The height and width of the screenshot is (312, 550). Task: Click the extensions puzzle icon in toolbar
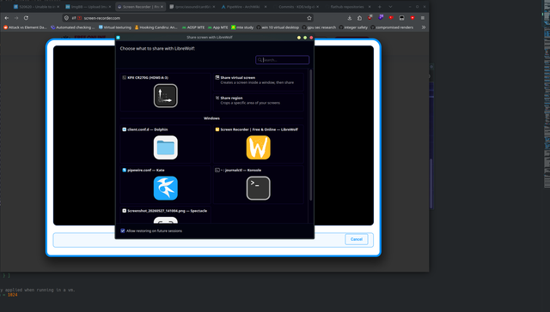pyautogui.click(x=359, y=18)
